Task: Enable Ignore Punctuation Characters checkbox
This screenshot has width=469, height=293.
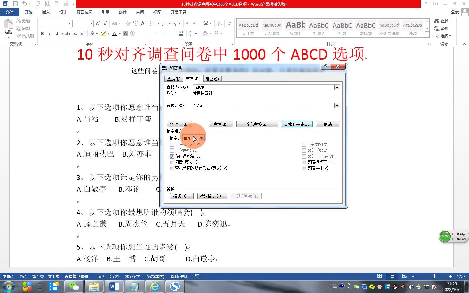Action: coord(304,162)
